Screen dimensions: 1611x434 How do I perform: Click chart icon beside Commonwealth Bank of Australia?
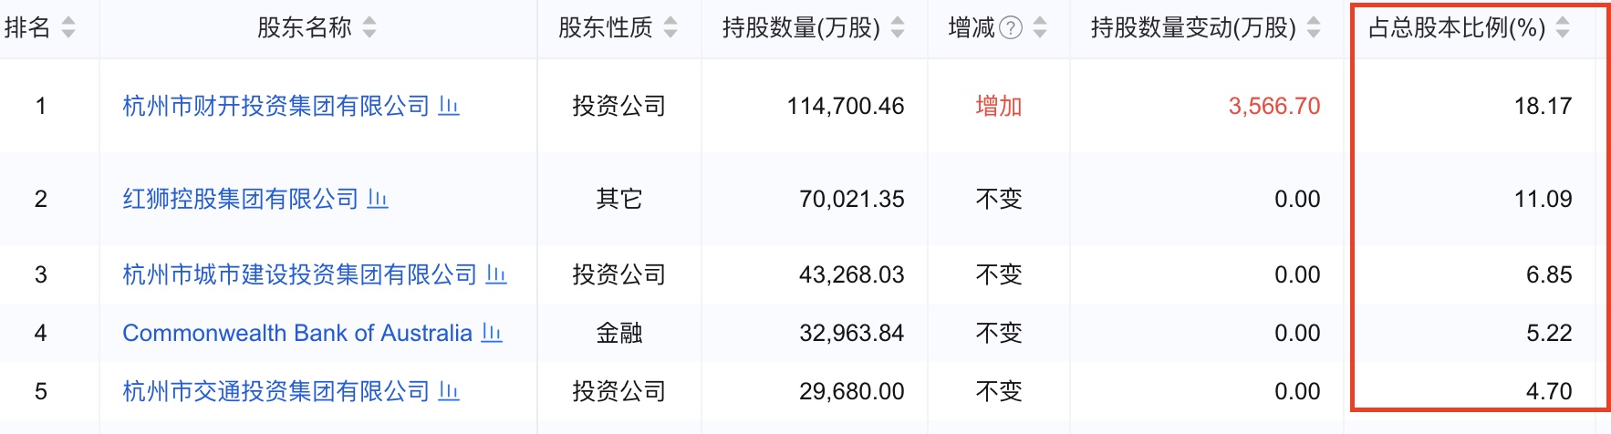point(492,333)
